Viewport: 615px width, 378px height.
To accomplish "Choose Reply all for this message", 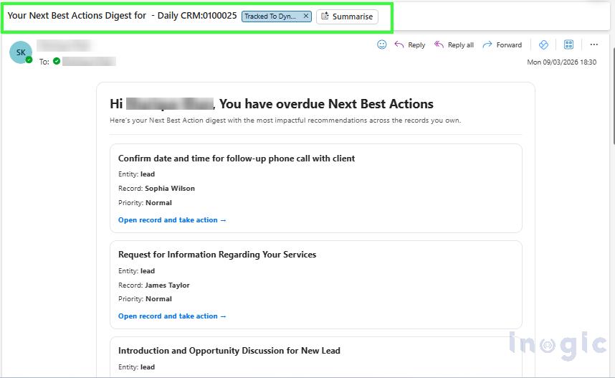I will tap(454, 44).
